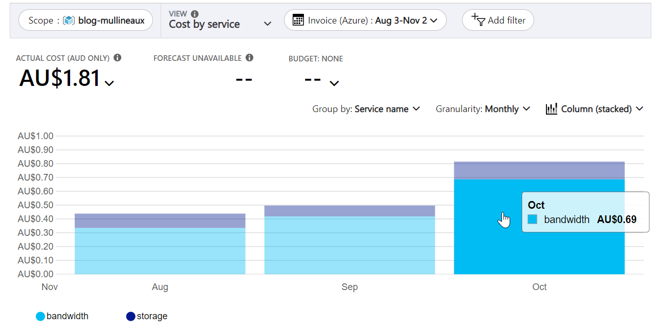Toggle the bandwidth series via its legend entry
This screenshot has height=333, width=658.
[62, 316]
